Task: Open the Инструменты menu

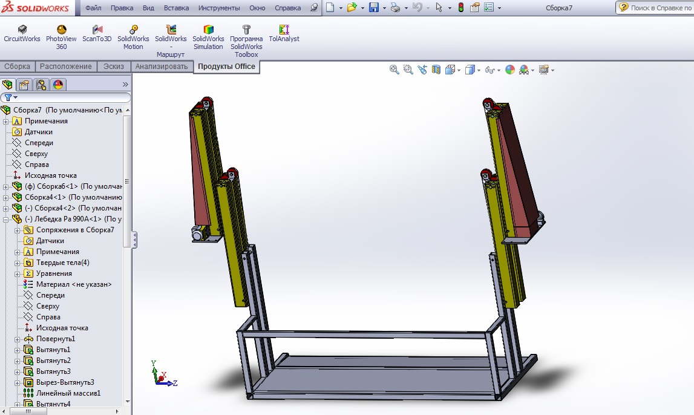Action: pyautogui.click(x=219, y=8)
